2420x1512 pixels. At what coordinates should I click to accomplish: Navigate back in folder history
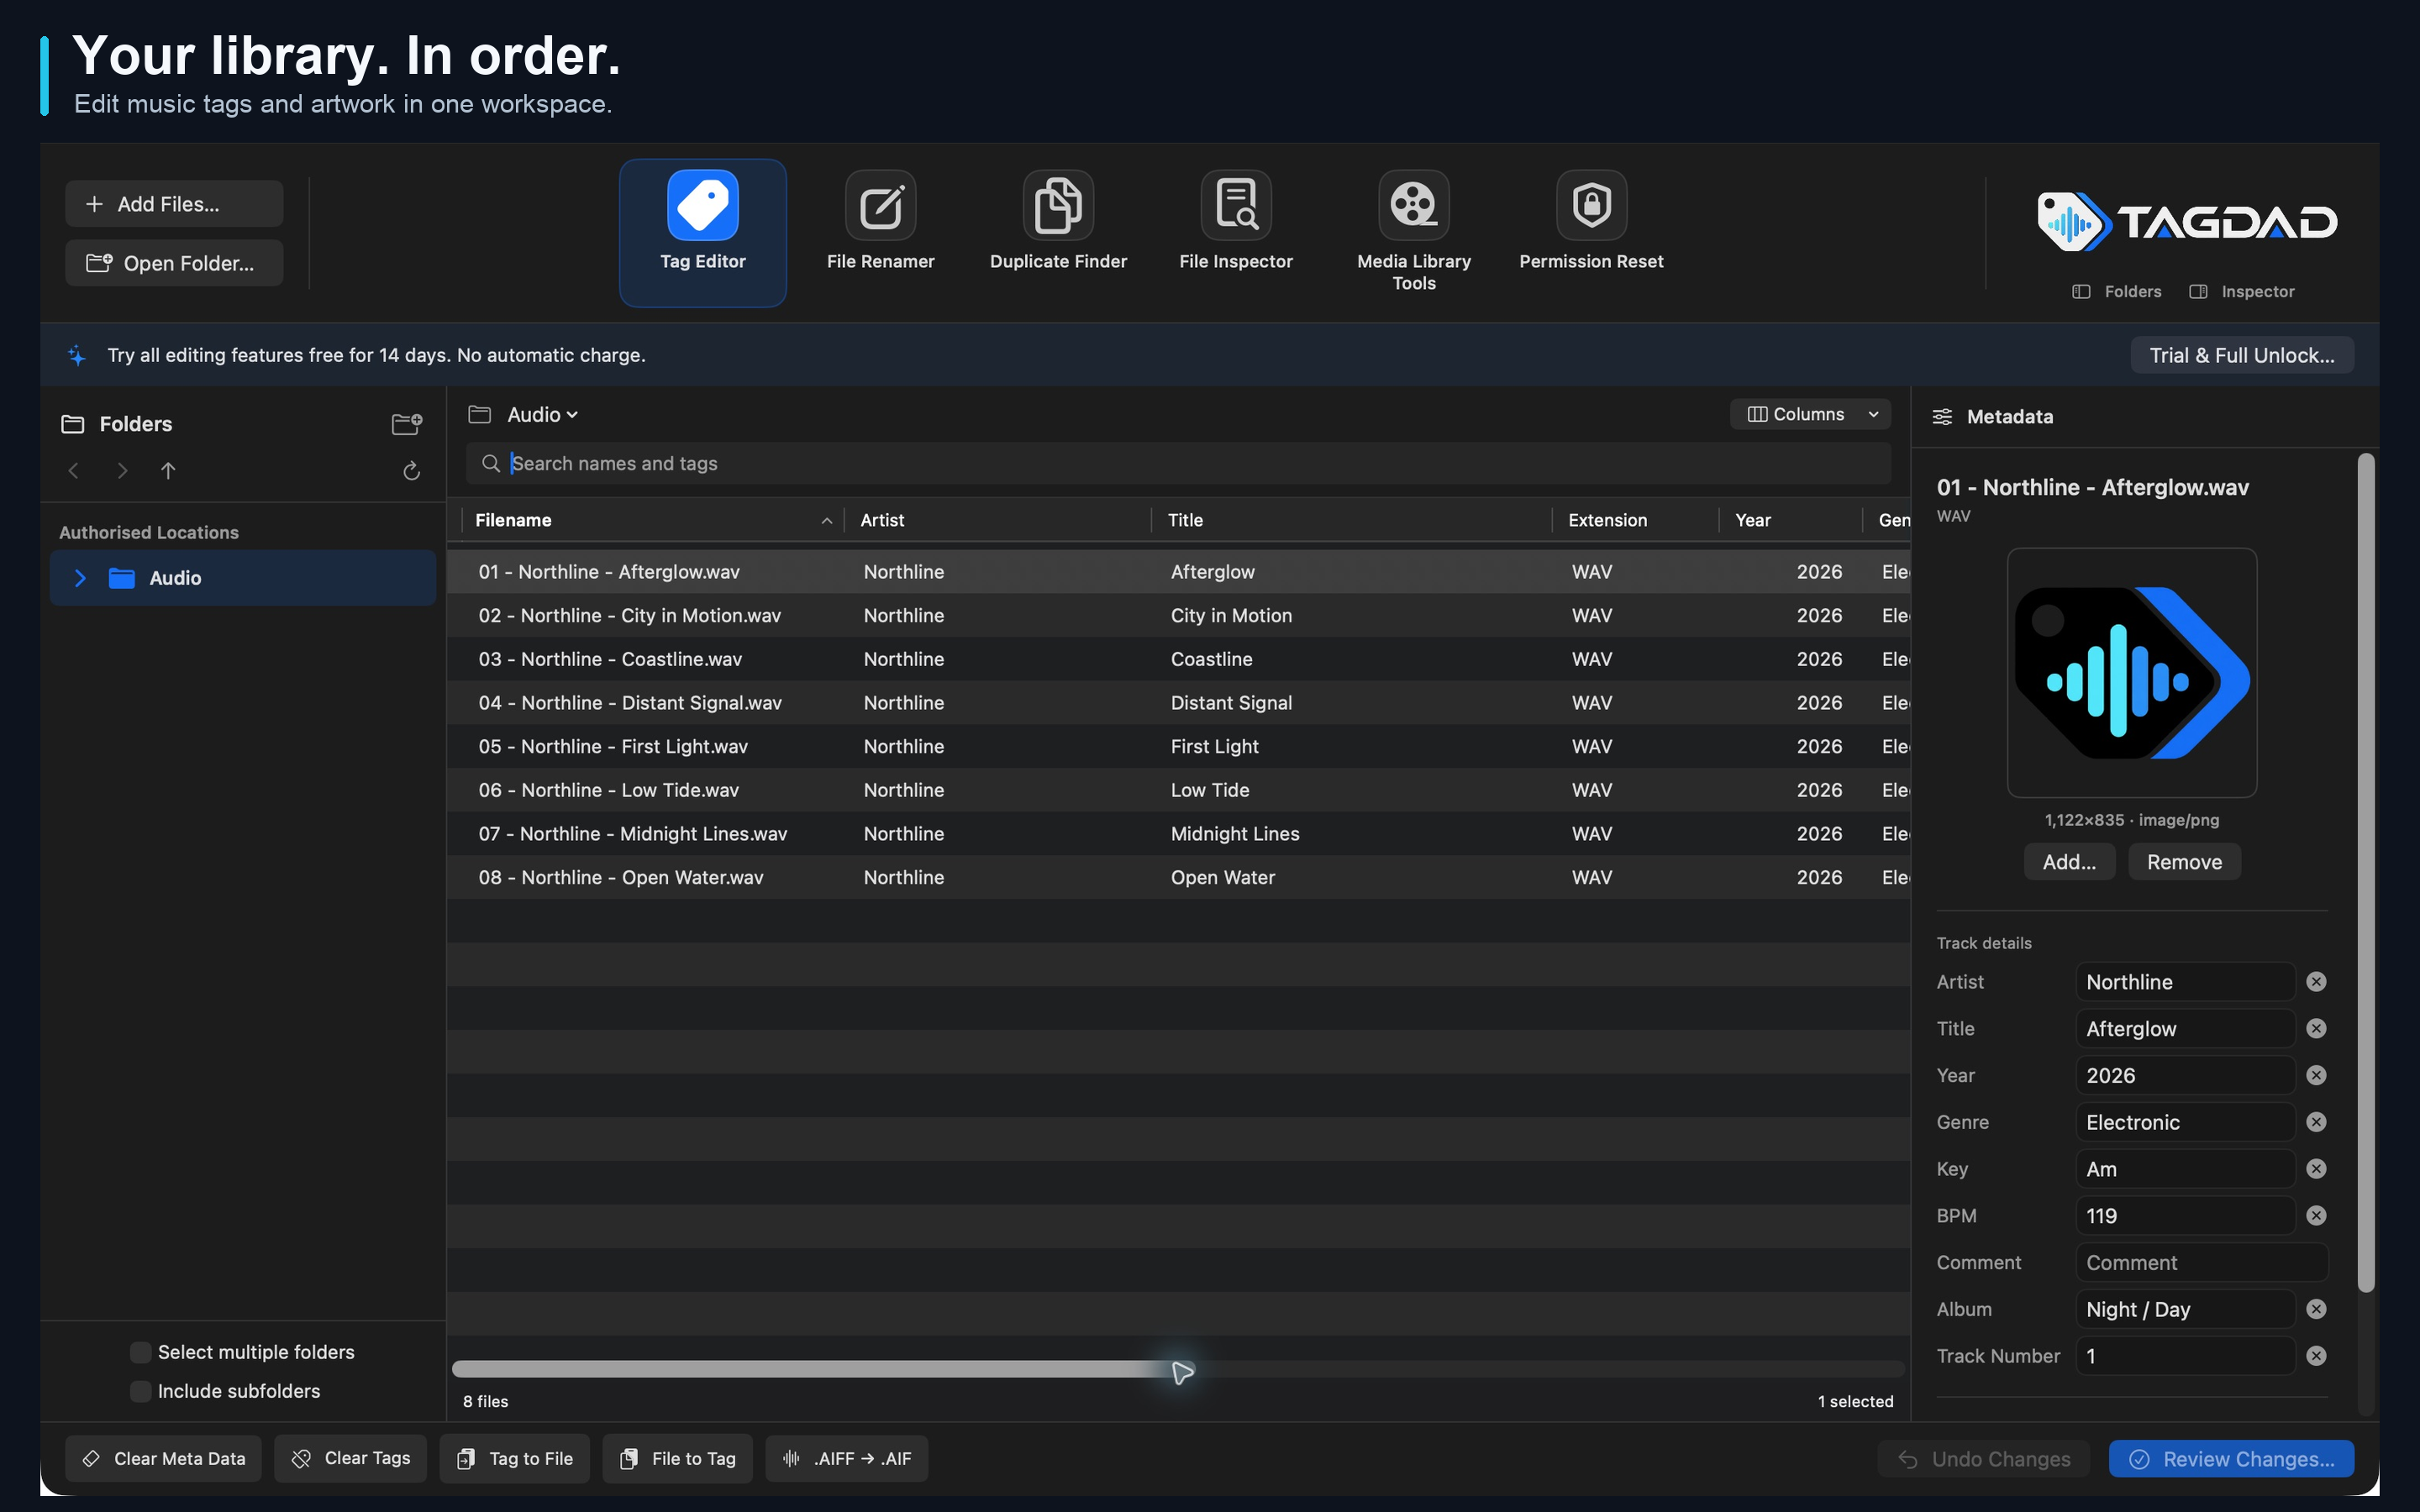[x=73, y=470]
